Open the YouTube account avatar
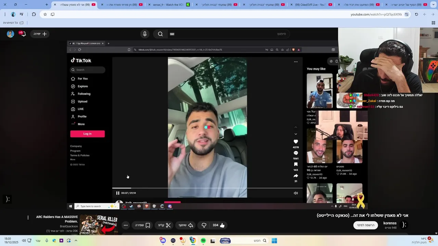 (10, 34)
